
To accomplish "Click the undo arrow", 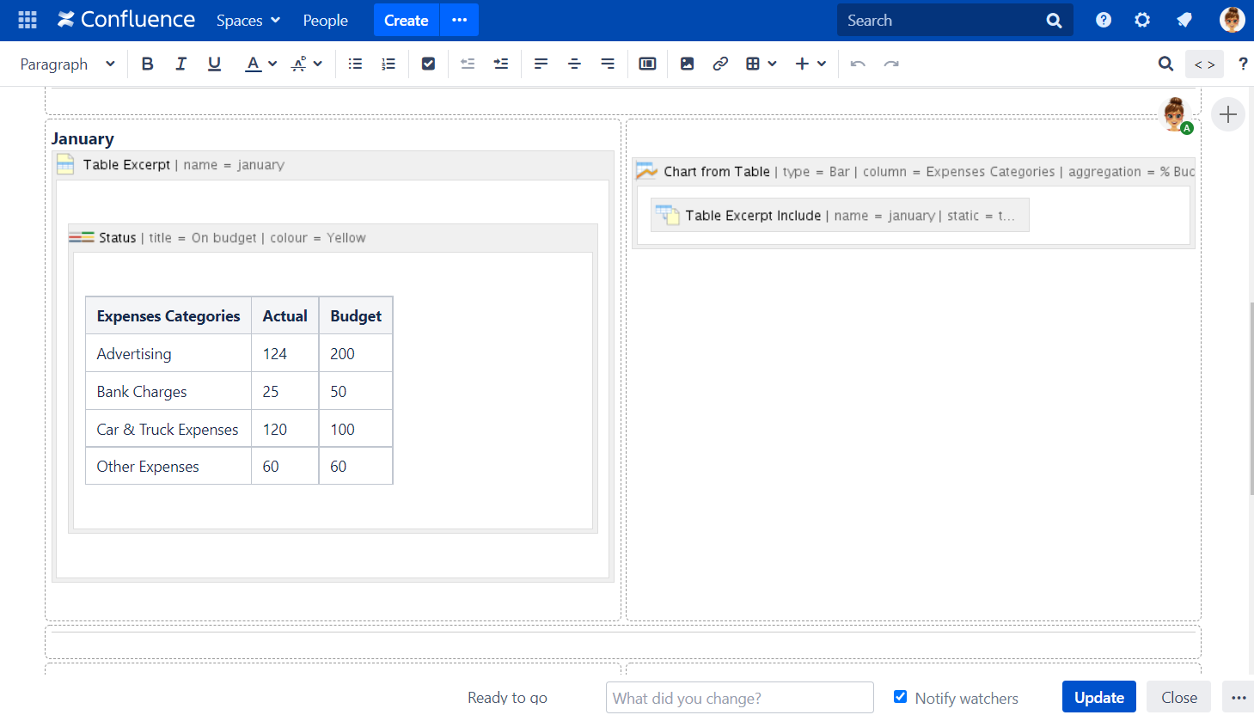I will click(857, 64).
